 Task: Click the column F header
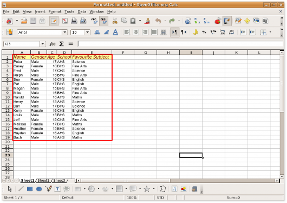click(123, 53)
